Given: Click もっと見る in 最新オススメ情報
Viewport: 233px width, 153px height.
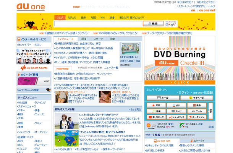Looking at the screenshot, I should [136, 109].
